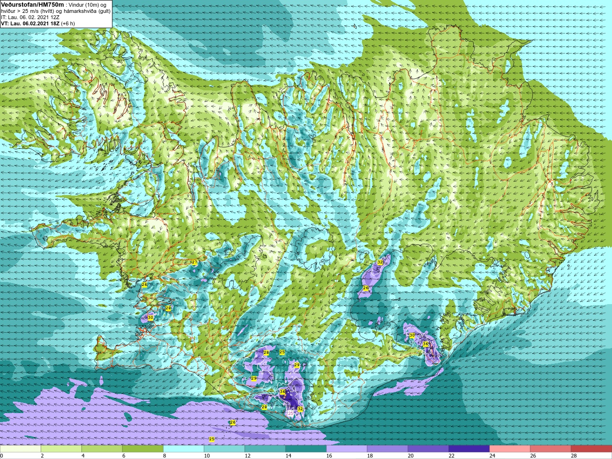Select the IT: Lau. 06. 02. 2021 12Z line
Image resolution: width=612 pixels, height=459 pixels.
(30, 17)
